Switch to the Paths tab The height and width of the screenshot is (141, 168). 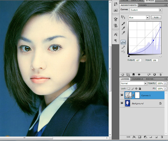(x=150, y=79)
